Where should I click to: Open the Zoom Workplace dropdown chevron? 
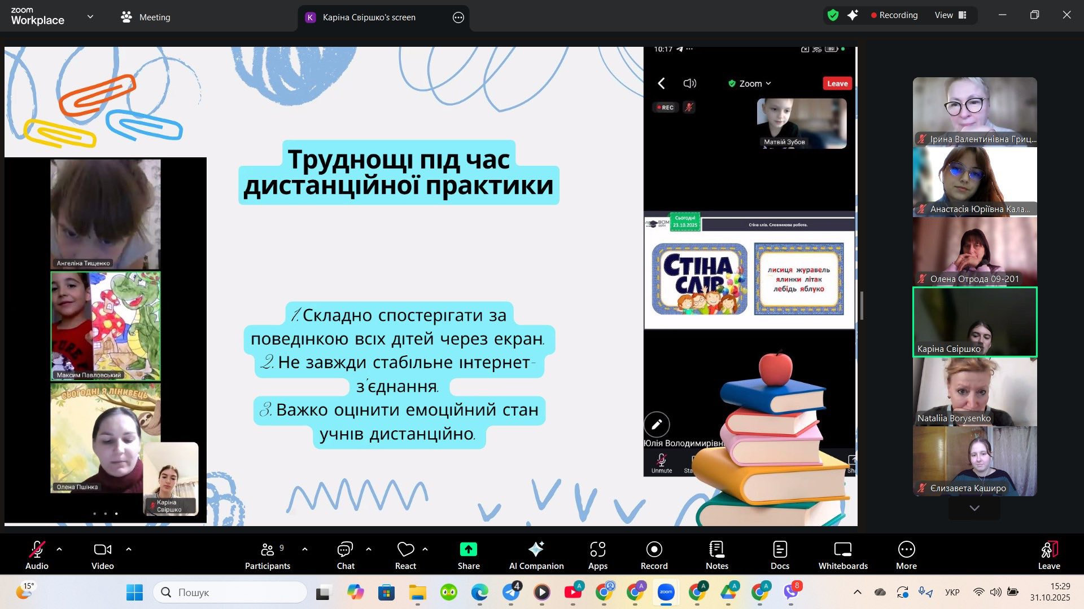(90, 17)
